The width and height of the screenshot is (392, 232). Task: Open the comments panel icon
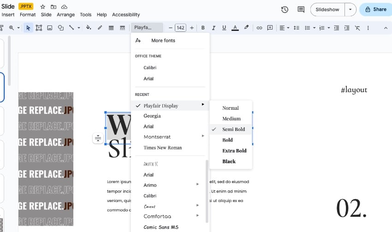tap(301, 9)
